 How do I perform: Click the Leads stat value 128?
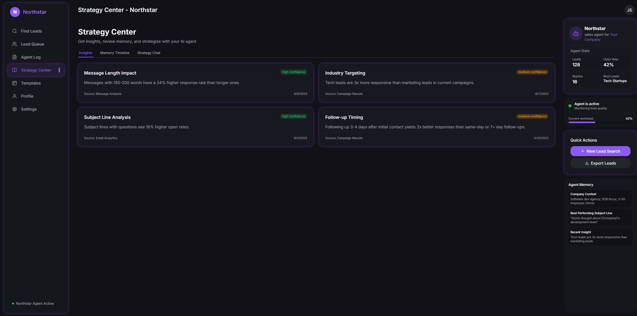[576, 65]
